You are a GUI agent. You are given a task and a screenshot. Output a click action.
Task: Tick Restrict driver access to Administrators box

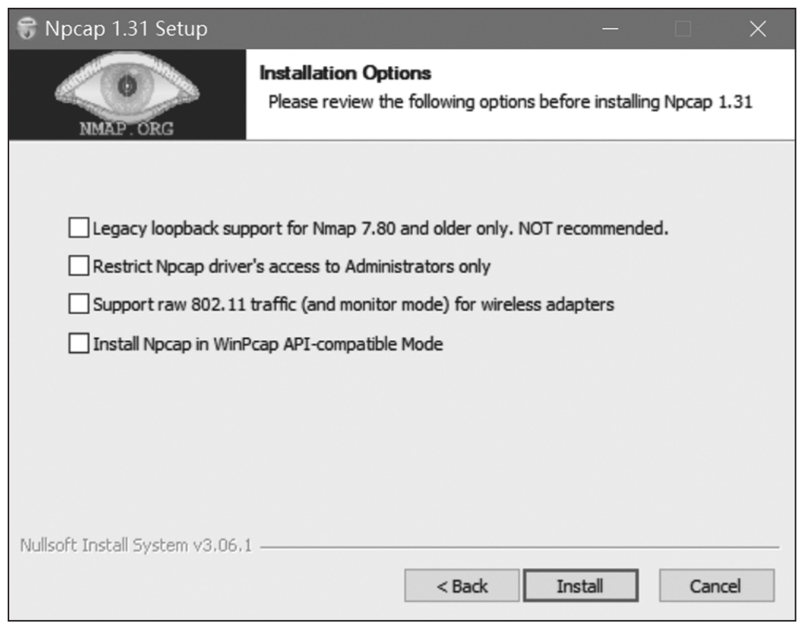[x=78, y=267]
